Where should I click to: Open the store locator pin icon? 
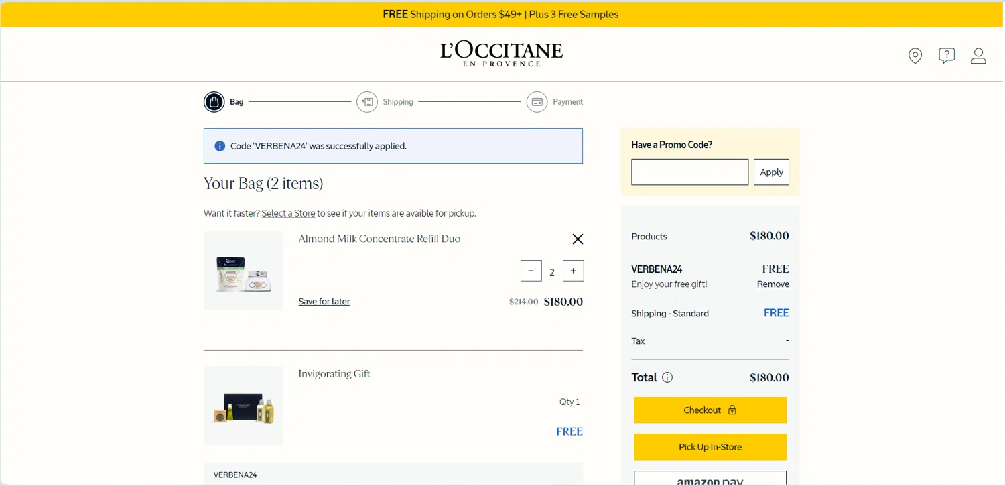click(x=915, y=56)
